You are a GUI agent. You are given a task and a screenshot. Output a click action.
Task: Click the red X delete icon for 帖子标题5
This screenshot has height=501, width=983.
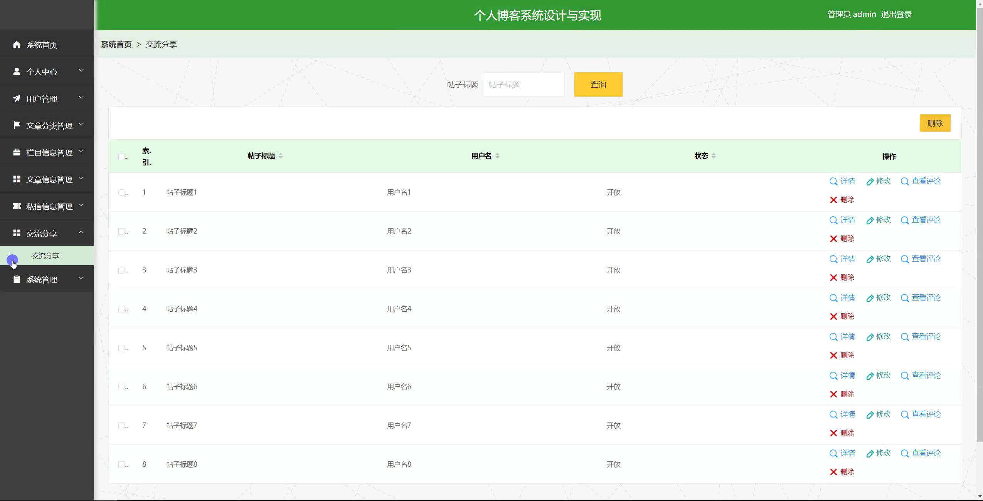(833, 355)
